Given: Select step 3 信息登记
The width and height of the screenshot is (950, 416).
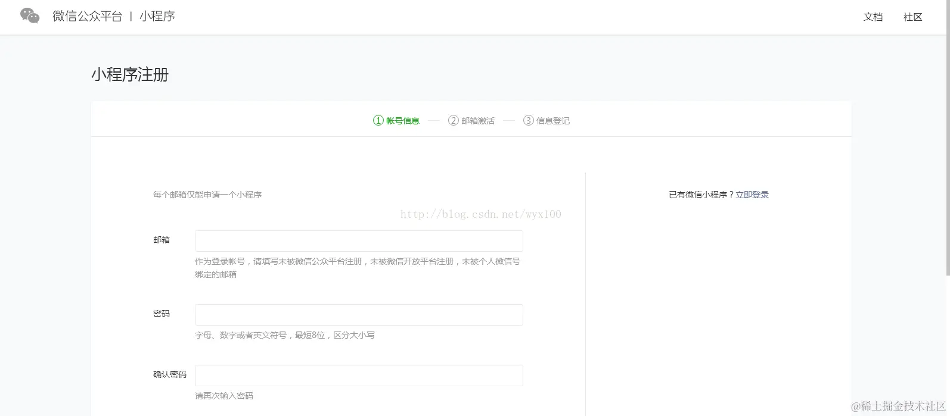Looking at the screenshot, I should (547, 121).
